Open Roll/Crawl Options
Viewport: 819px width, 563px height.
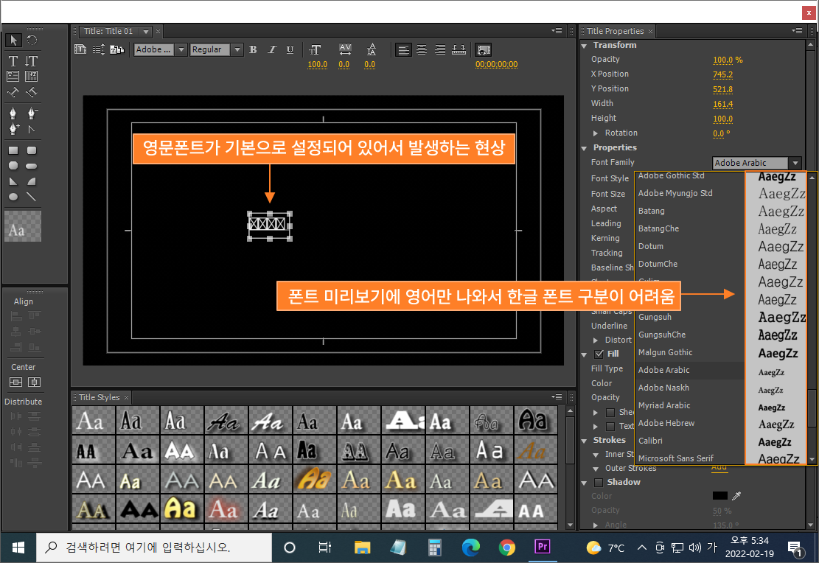(98, 49)
